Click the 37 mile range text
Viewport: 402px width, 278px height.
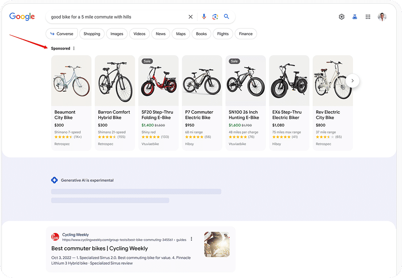(x=326, y=132)
